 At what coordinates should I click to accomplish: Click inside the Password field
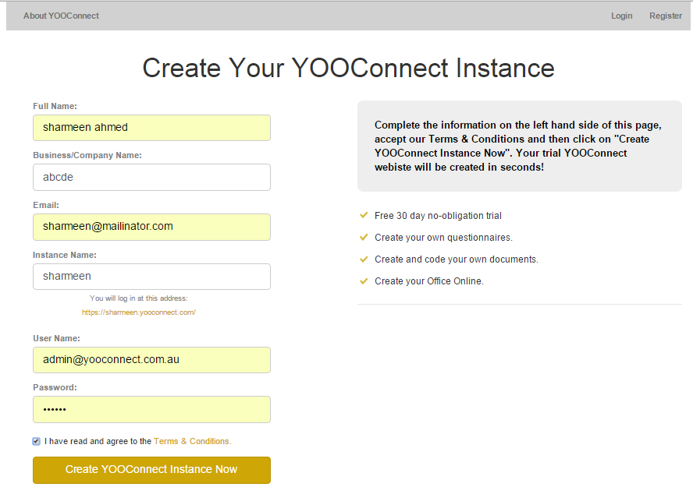click(x=151, y=409)
